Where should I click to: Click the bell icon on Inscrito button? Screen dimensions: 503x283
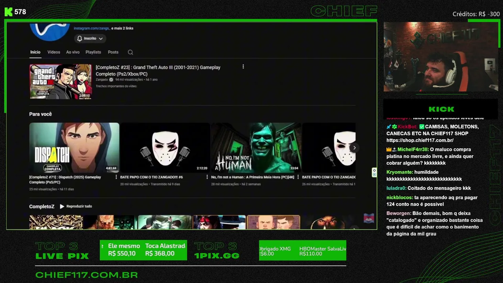pos(80,39)
